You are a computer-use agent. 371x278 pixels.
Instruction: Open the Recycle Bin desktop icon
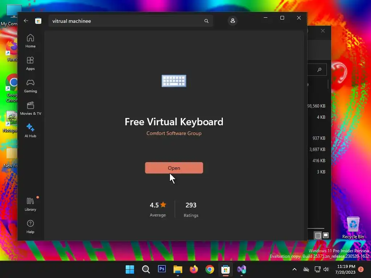353,227
